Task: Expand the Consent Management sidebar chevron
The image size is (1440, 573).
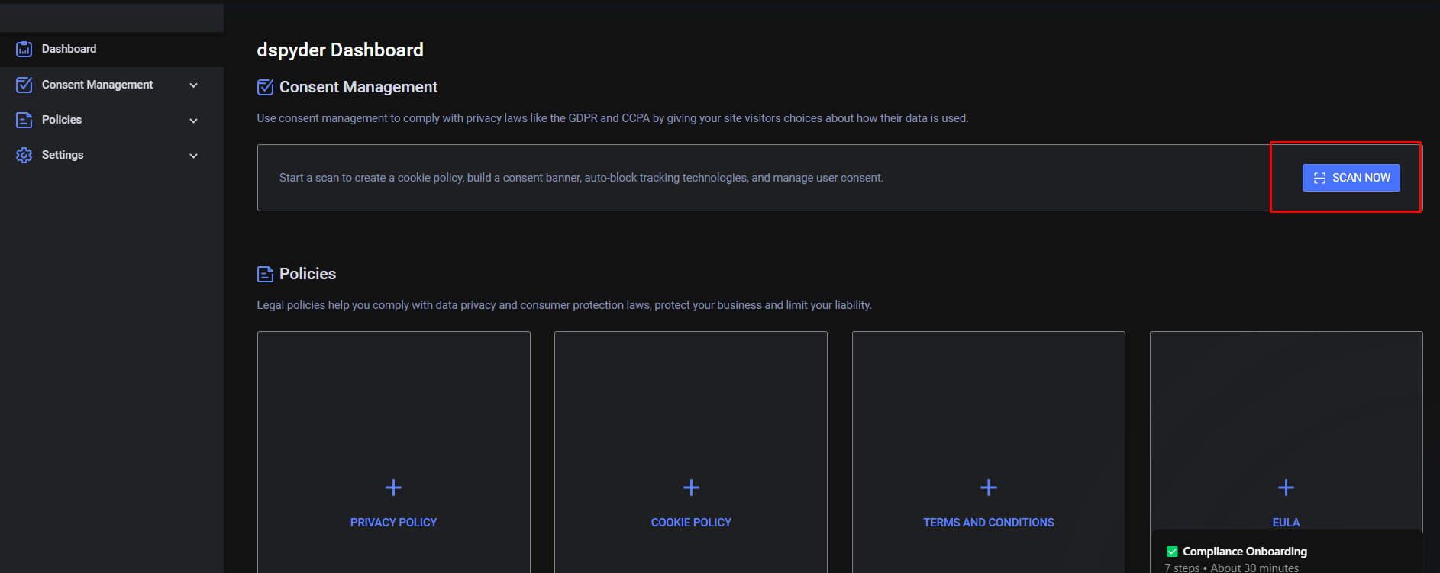Action: pyautogui.click(x=194, y=85)
